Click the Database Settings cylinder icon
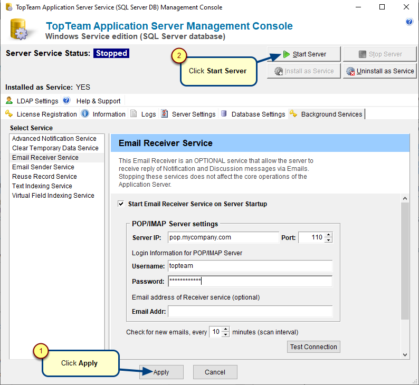419x385 pixels. pyautogui.click(x=224, y=114)
